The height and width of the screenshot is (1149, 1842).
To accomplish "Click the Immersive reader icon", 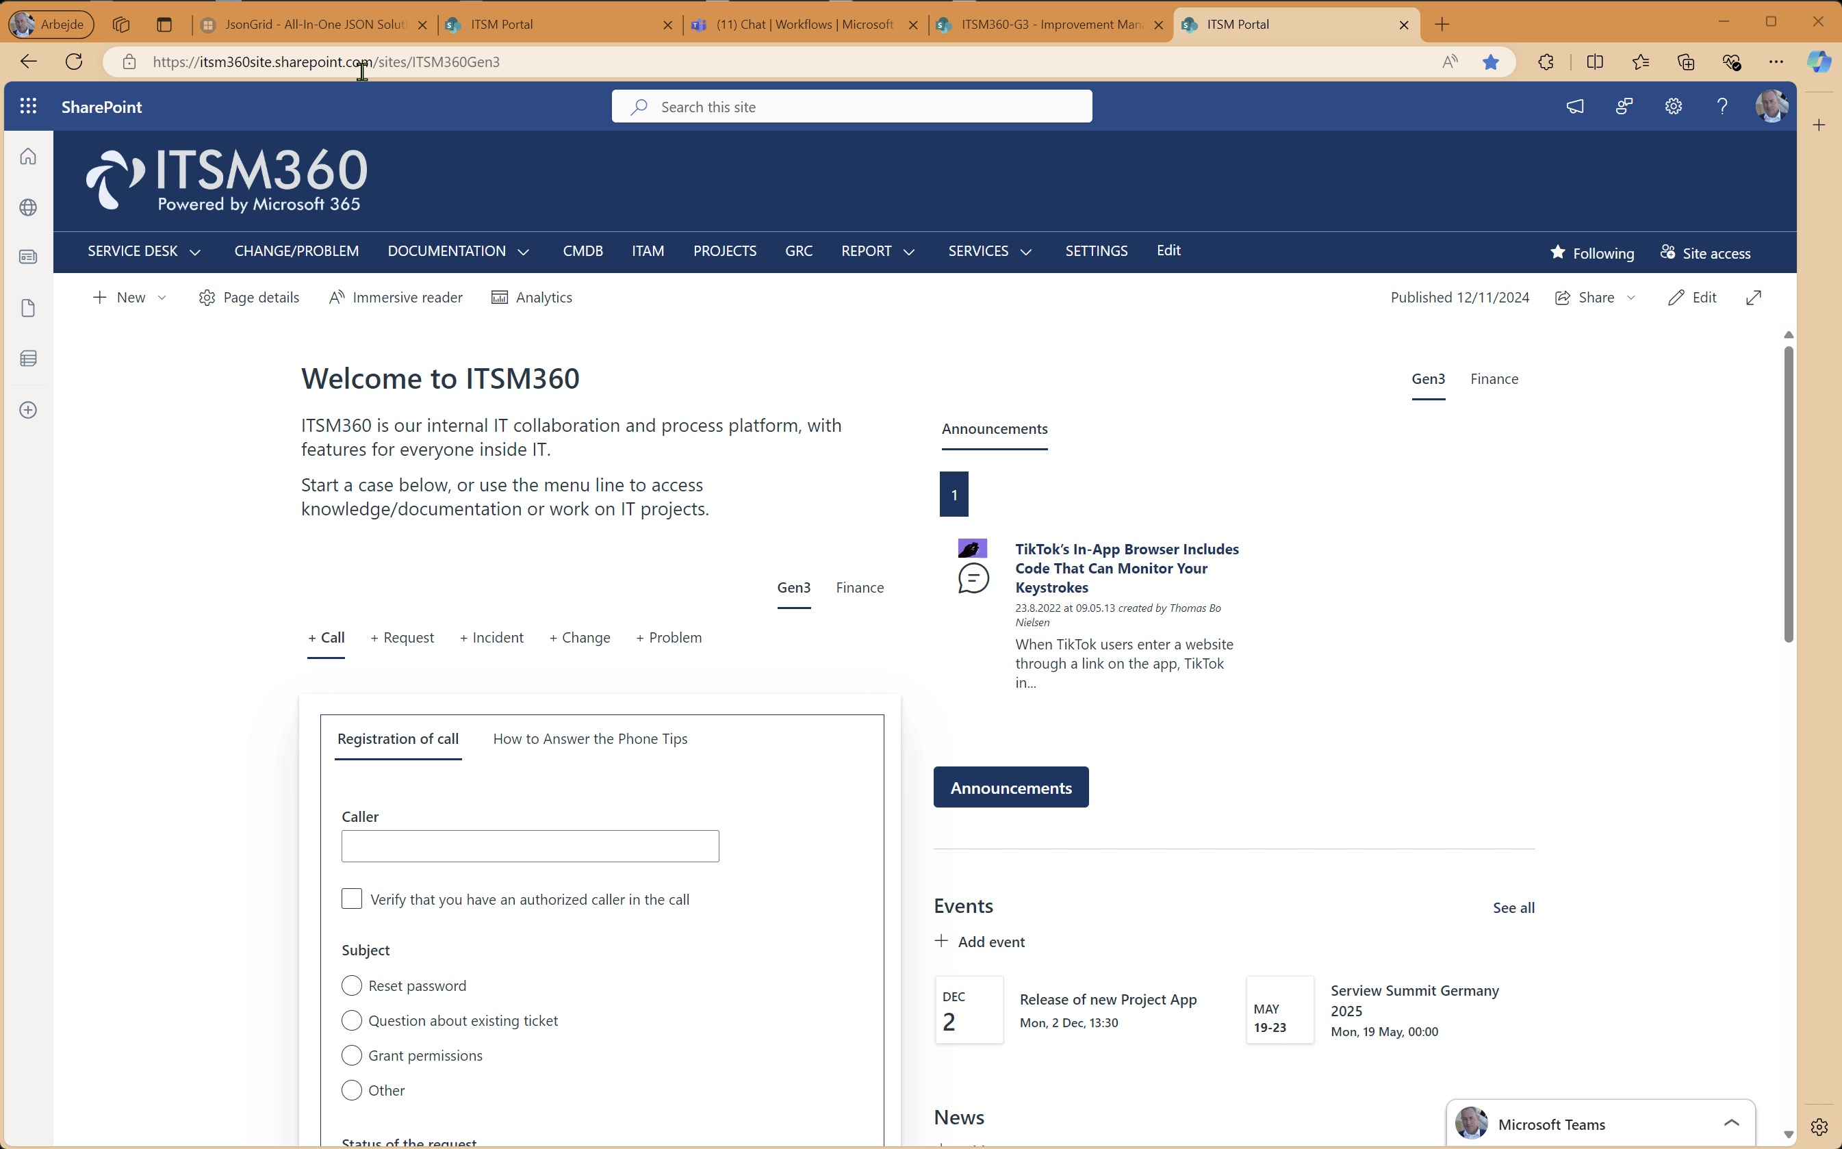I will pyautogui.click(x=335, y=296).
